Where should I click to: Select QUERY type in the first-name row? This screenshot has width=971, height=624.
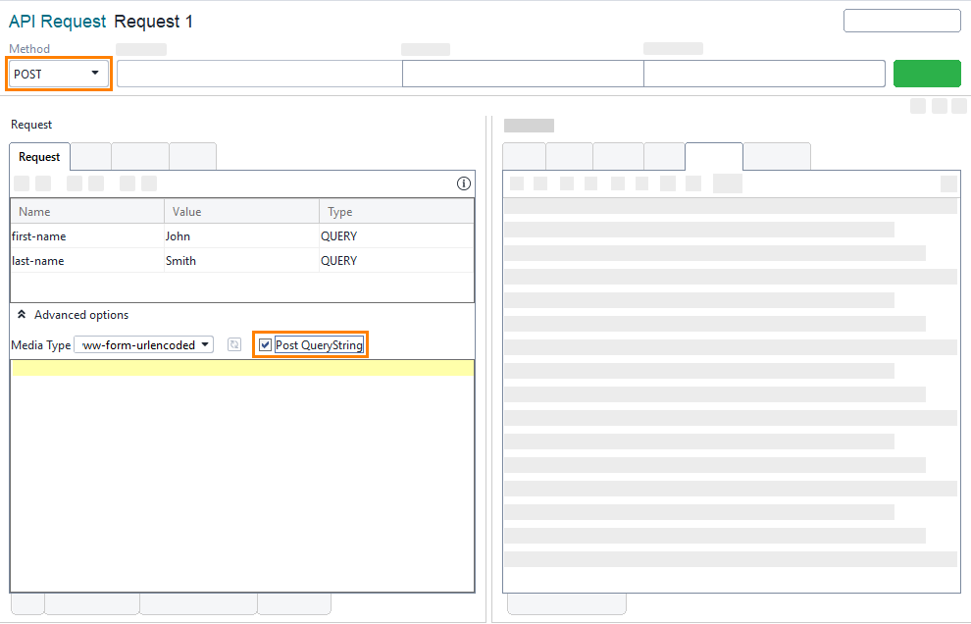pyautogui.click(x=395, y=236)
